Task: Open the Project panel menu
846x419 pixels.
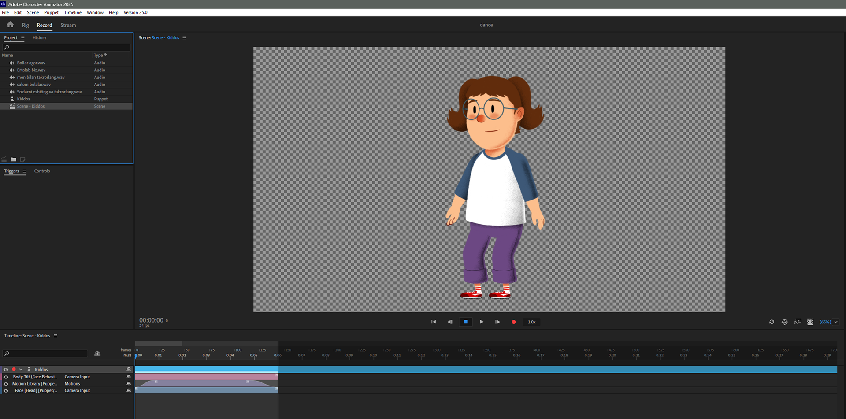Action: 23,38
